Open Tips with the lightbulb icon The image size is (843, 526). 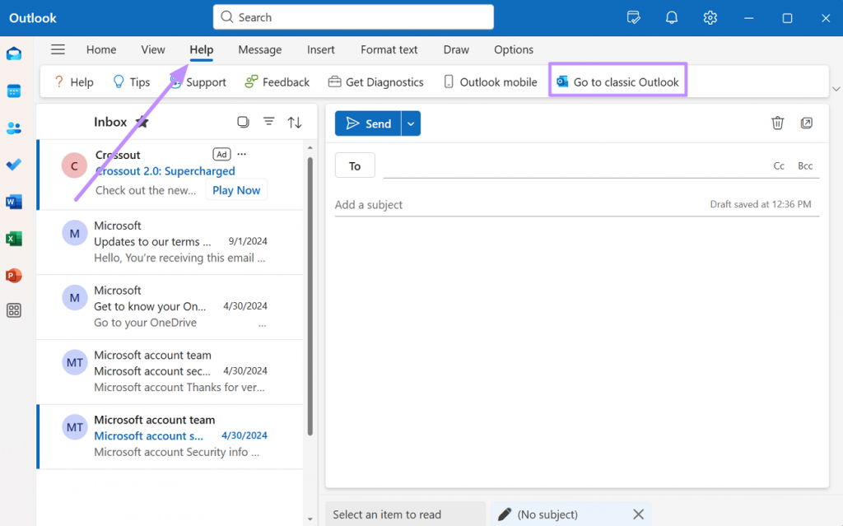coord(131,81)
